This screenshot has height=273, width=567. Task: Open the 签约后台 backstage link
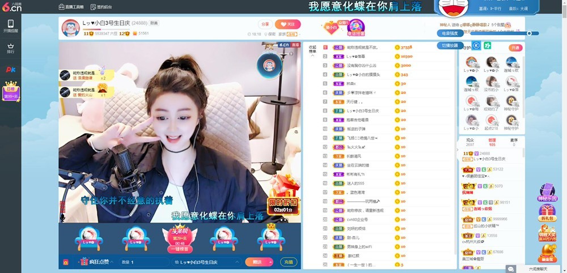click(101, 7)
